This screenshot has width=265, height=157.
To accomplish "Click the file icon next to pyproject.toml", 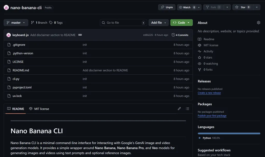I will point(9,87).
